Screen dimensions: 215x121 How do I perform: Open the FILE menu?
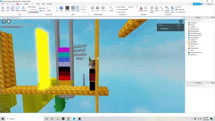point(3,4)
